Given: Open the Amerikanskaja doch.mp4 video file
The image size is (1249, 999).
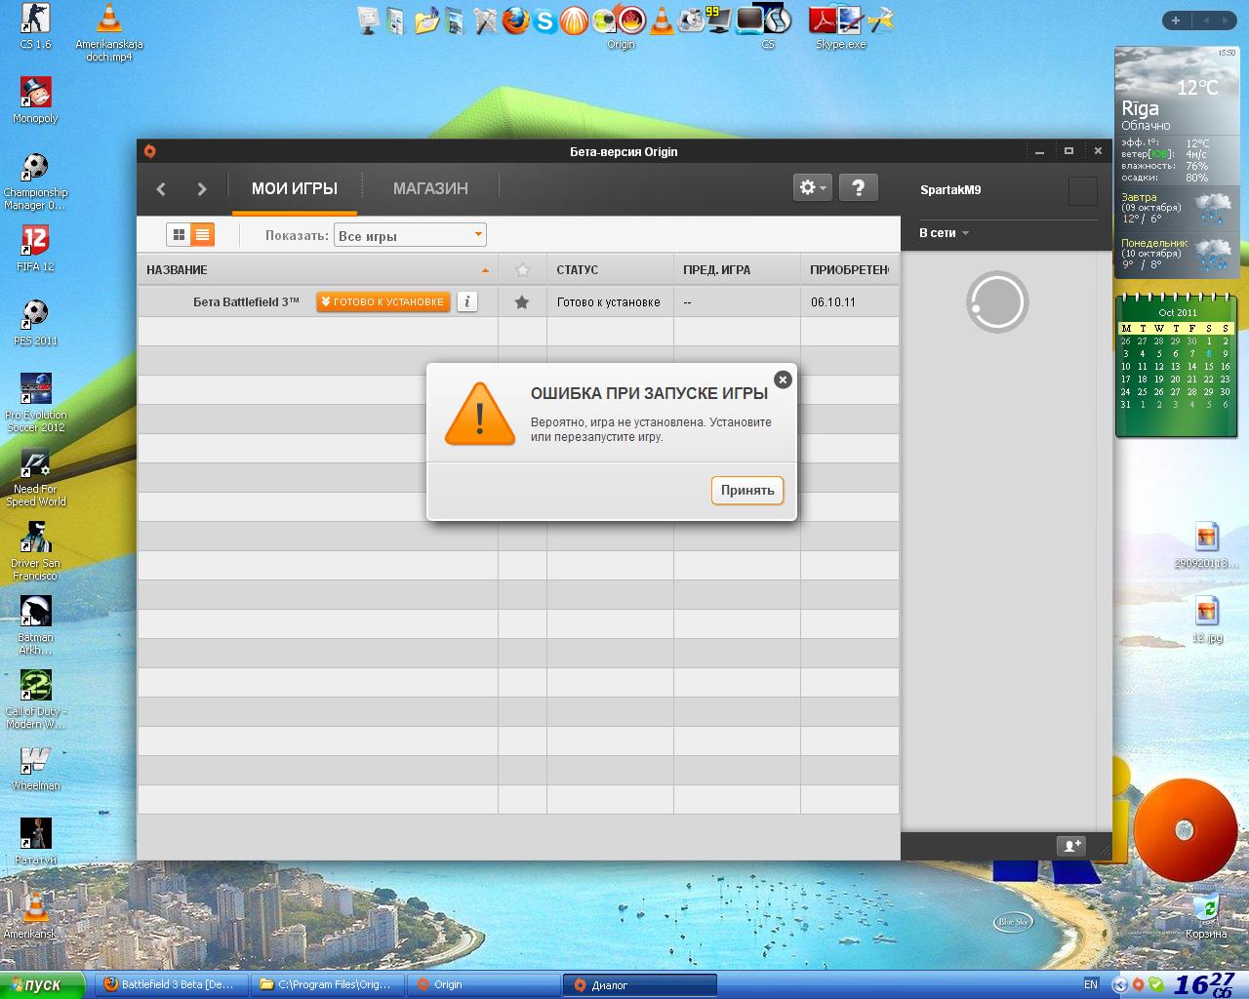Looking at the screenshot, I should [x=109, y=33].
